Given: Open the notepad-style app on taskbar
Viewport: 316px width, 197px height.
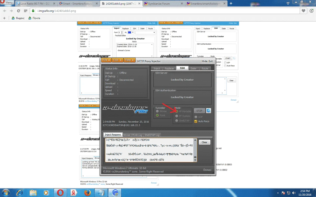Looking at the screenshot, I should (101, 193).
